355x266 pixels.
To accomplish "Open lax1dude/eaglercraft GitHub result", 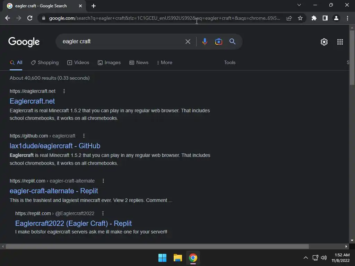I will 55,146.
